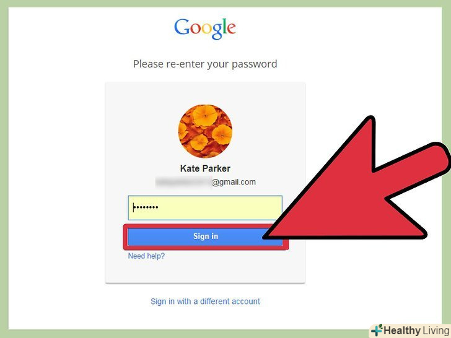The height and width of the screenshot is (338, 451).
Task: Click the text cursor in the password box
Action: tap(133, 207)
